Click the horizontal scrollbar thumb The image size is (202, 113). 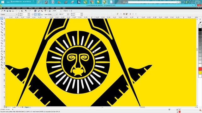[142, 107]
